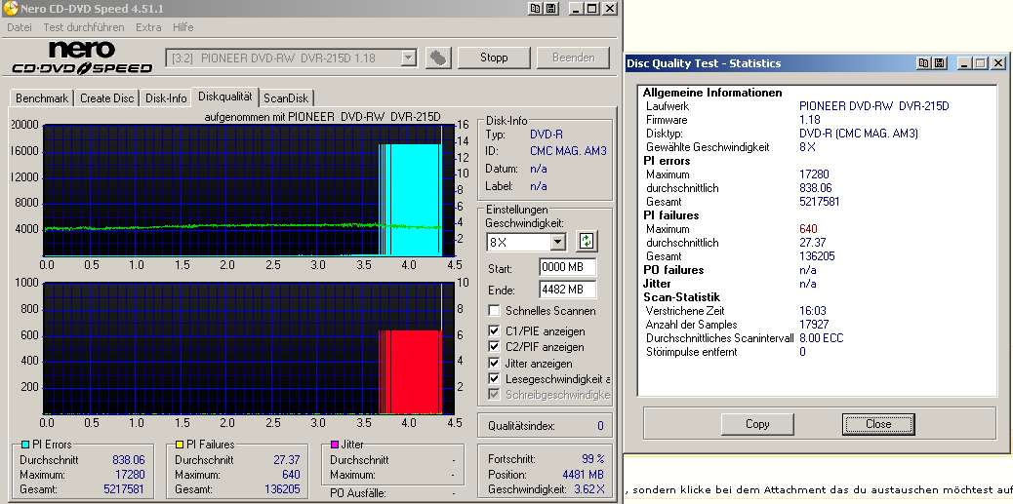Viewport: 1013px width, 504px height.
Task: Click the green refresh speed icon
Action: tap(586, 242)
